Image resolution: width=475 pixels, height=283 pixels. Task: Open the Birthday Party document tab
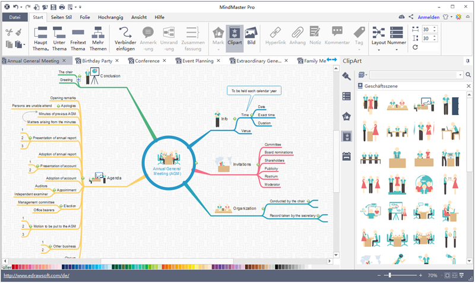[97, 61]
